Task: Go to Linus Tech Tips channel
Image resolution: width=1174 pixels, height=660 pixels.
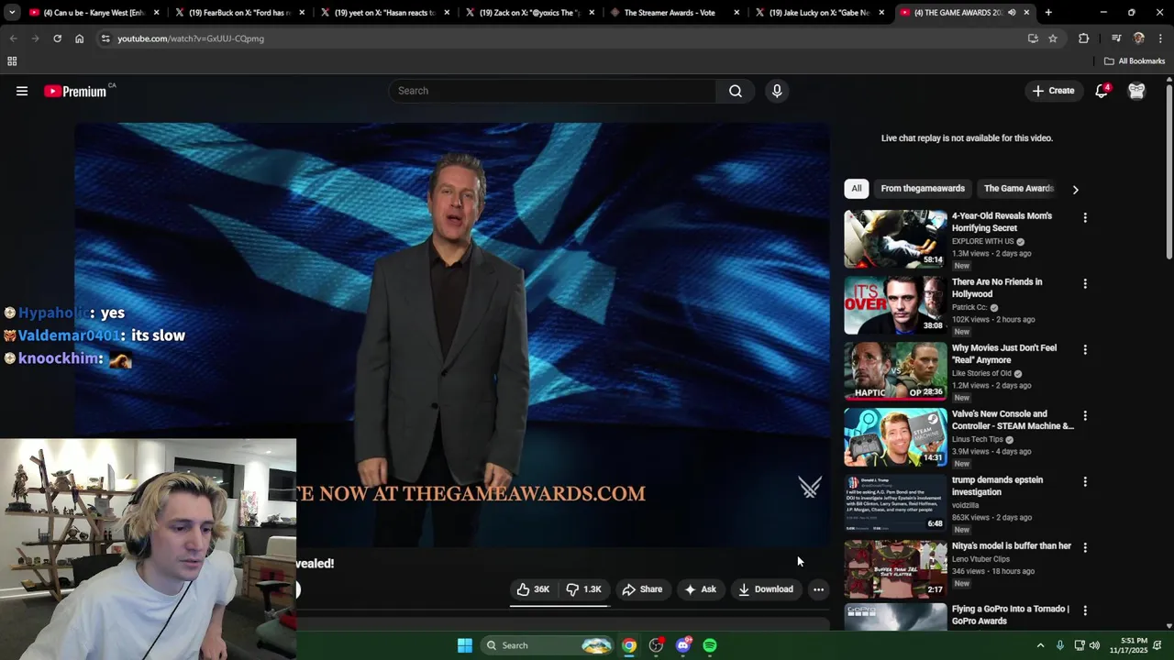Action: (978, 439)
